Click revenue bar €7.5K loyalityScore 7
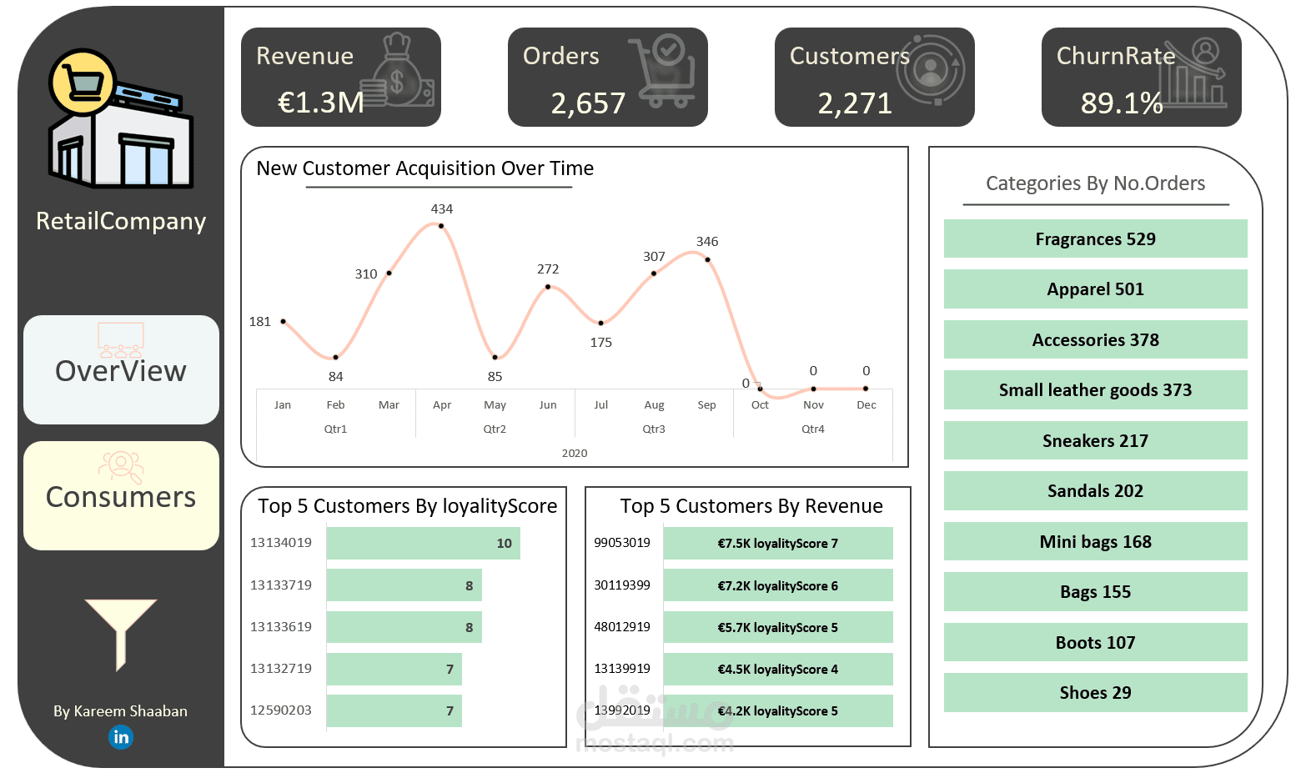 (778, 543)
